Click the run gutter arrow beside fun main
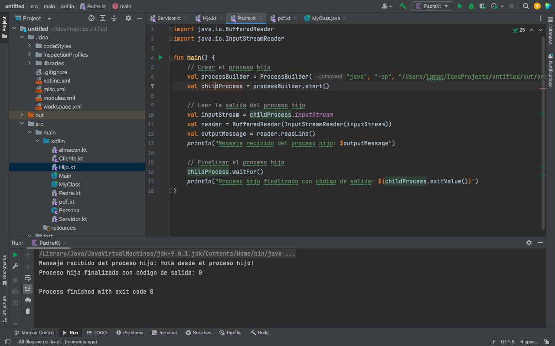 [160, 58]
